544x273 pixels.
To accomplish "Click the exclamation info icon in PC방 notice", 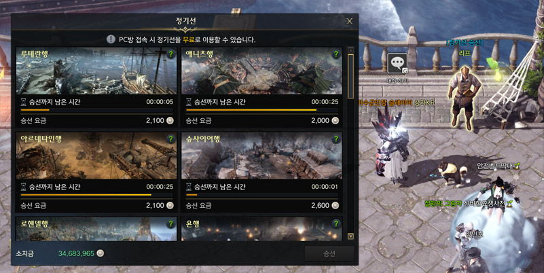I will 111,39.
